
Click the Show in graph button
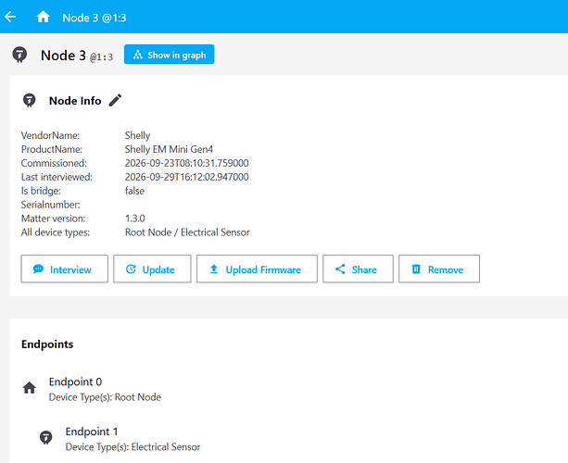[x=170, y=55]
